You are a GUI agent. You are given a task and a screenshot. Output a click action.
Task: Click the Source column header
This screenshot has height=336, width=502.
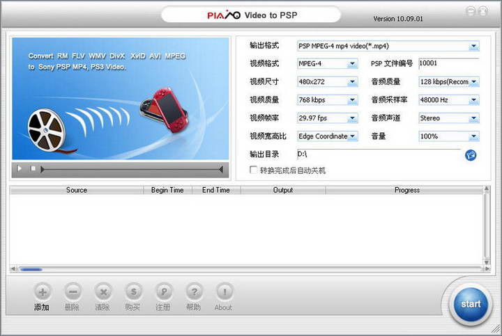tap(77, 190)
